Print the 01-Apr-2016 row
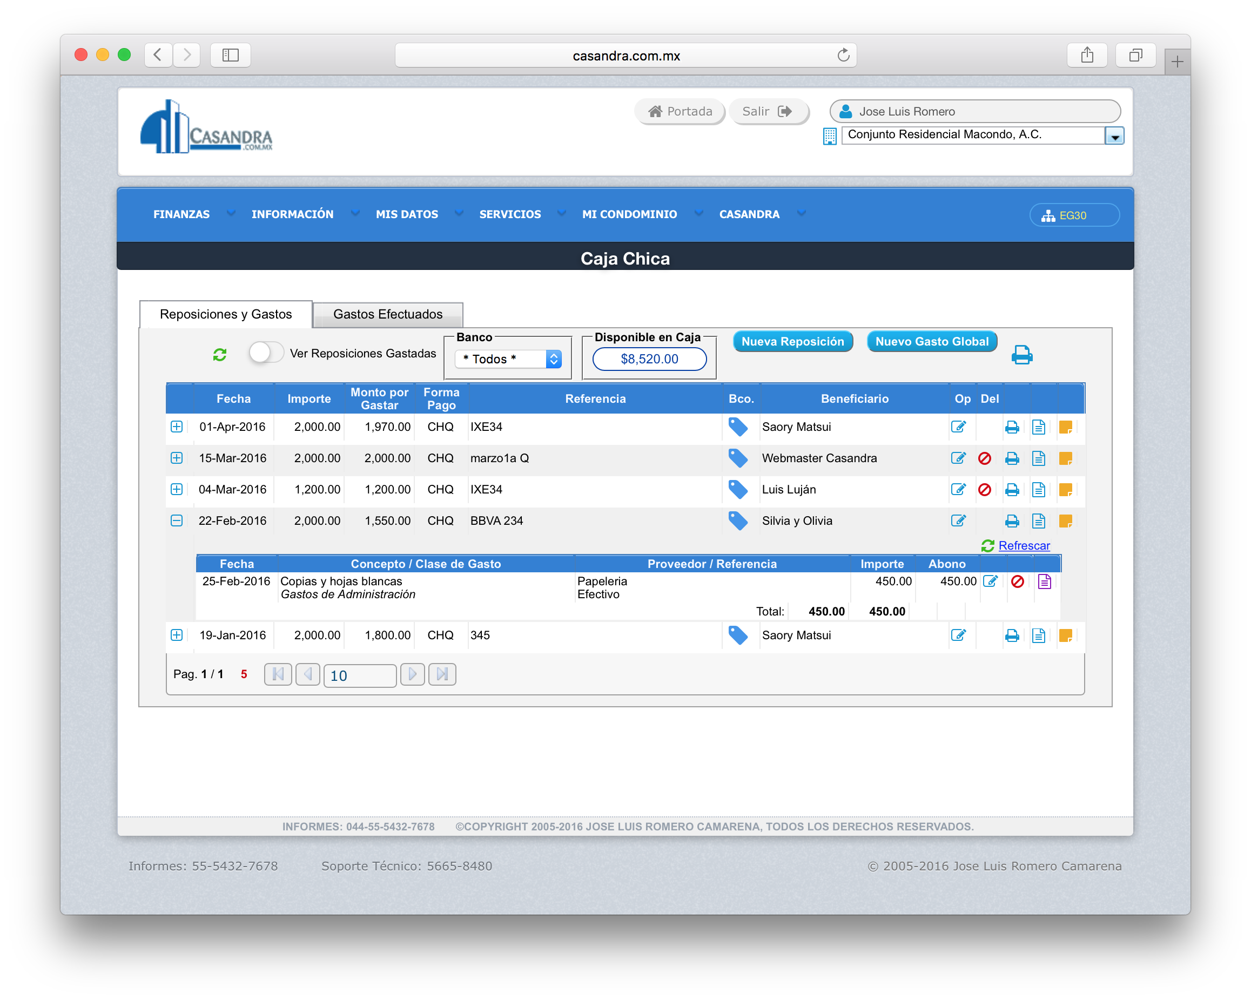Viewport: 1251px width, 1001px height. coord(1012,428)
